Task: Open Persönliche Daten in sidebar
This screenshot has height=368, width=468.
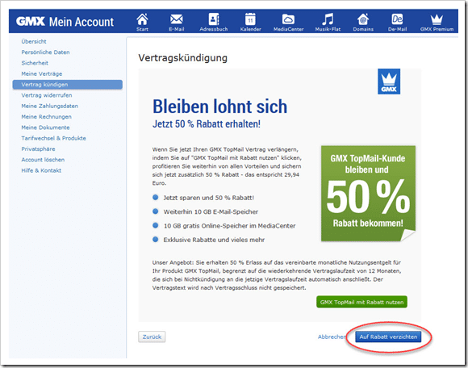Action: [x=45, y=52]
